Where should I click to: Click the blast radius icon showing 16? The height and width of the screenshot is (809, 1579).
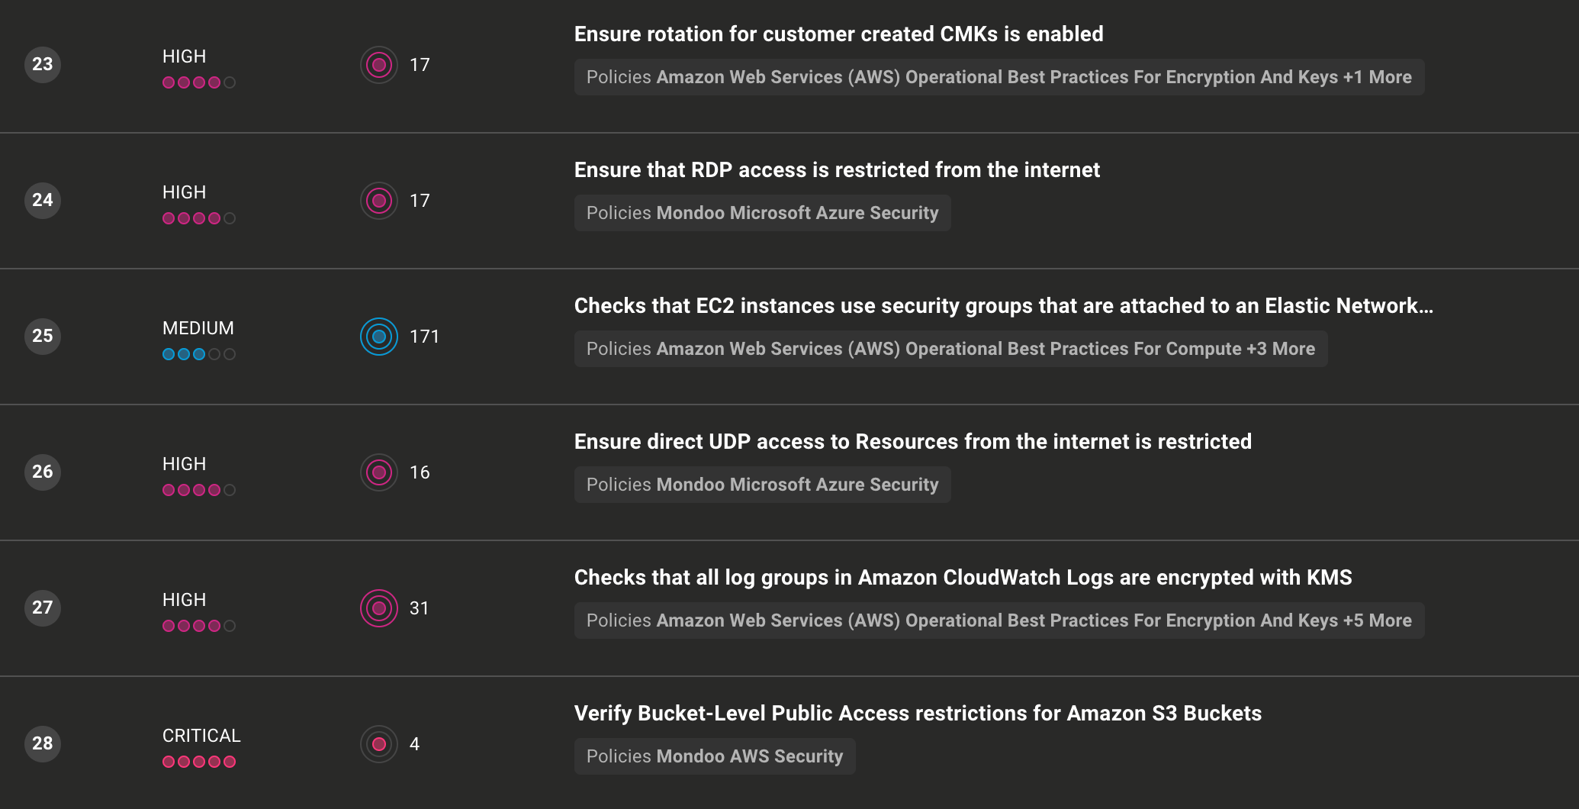point(379,472)
